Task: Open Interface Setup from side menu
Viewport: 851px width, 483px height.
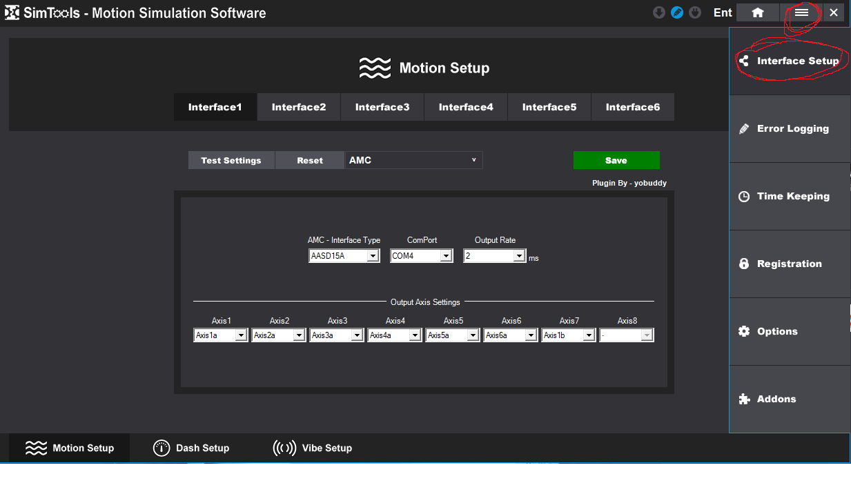Action: pyautogui.click(x=790, y=61)
